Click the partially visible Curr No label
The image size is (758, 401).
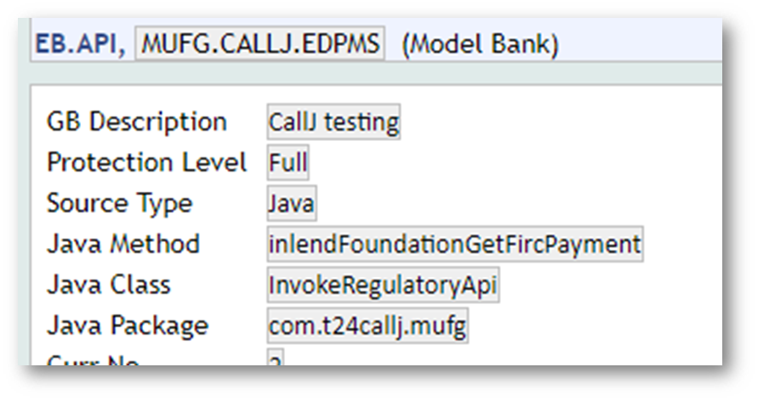[x=93, y=360]
